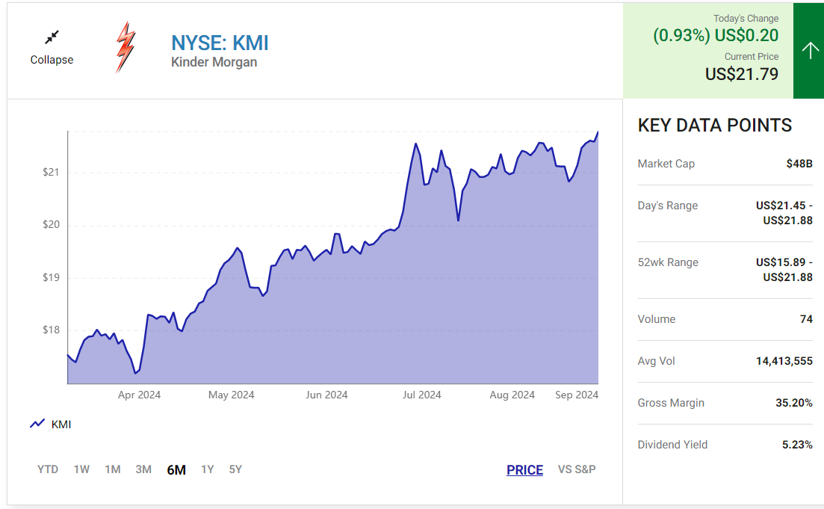Click the Kinder Morgan company name

(x=214, y=62)
